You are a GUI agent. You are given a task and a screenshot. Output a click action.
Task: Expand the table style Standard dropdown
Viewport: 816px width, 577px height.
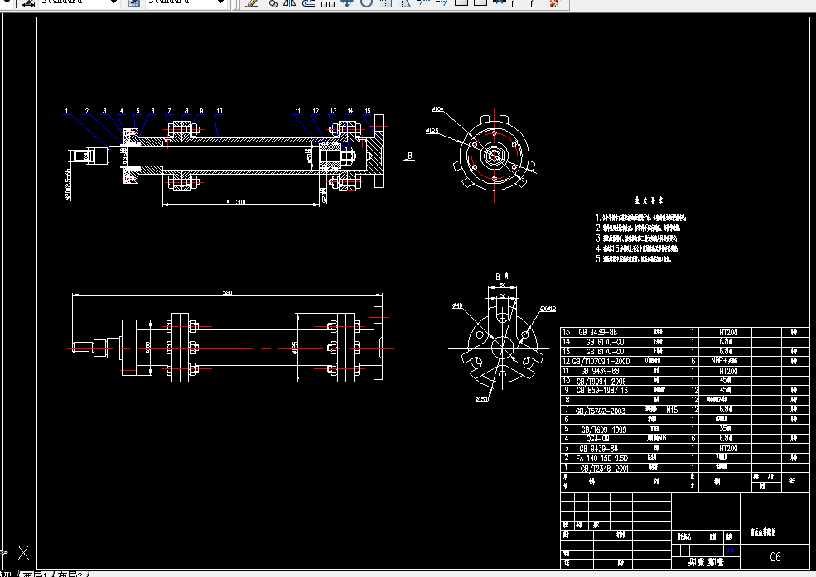pos(220,2)
